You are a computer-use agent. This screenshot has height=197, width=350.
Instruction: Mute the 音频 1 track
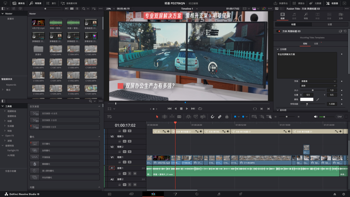click(135, 173)
